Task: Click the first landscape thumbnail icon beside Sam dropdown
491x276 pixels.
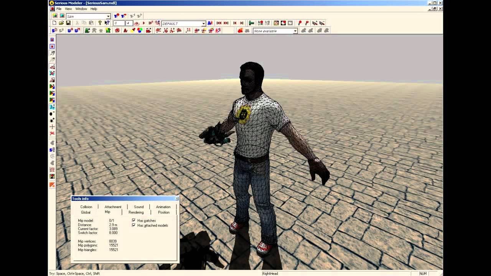Action: coord(55,16)
